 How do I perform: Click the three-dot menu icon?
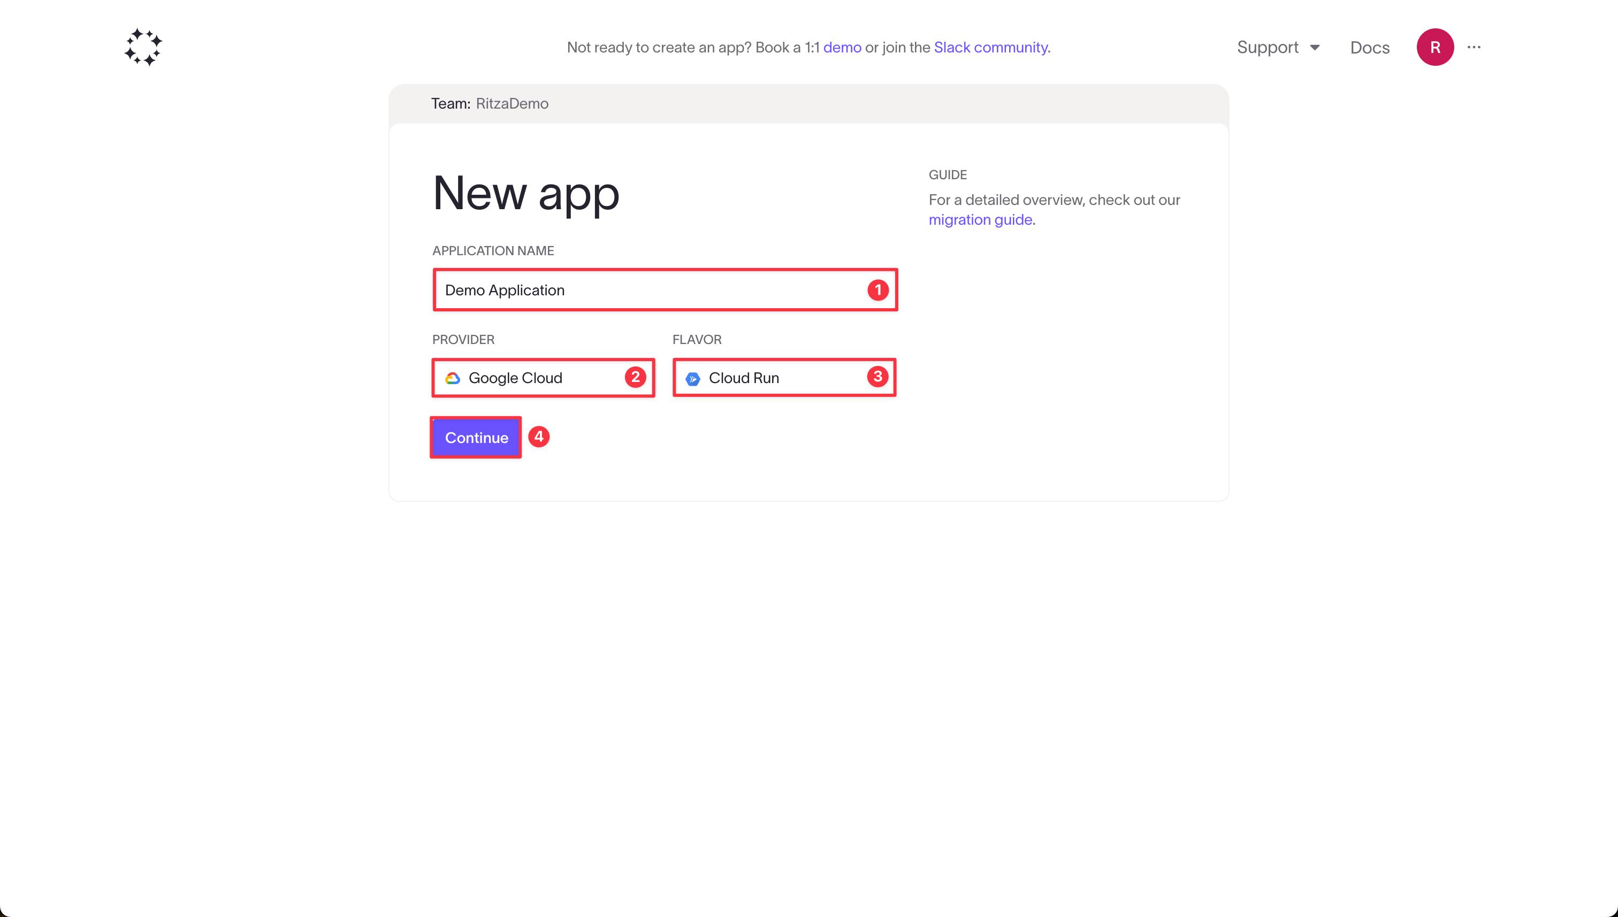tap(1476, 47)
